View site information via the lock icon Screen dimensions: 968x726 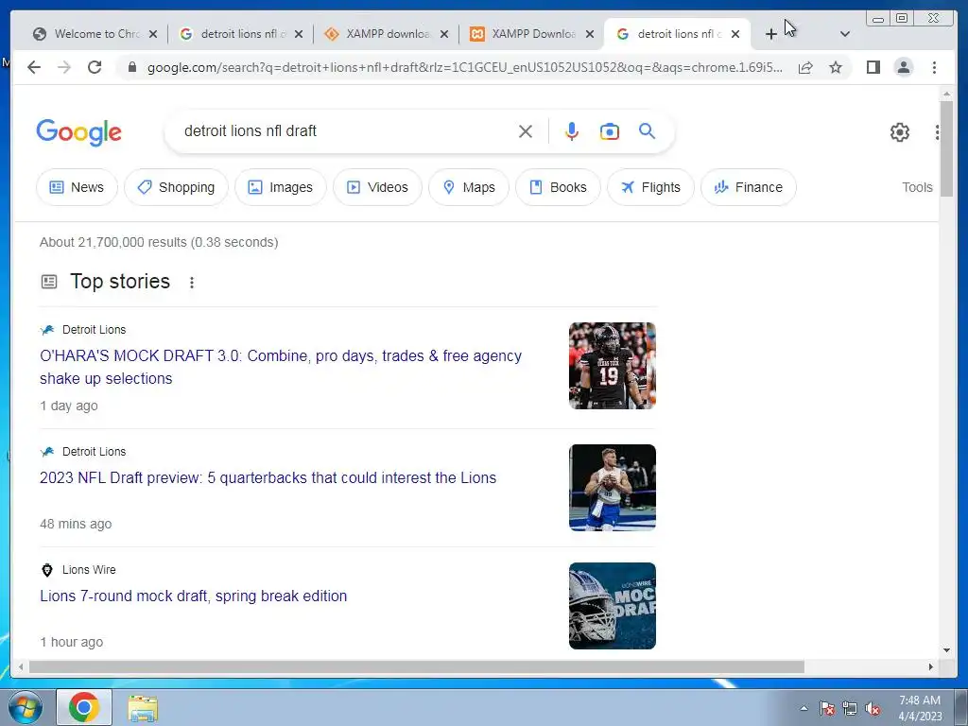tap(131, 67)
